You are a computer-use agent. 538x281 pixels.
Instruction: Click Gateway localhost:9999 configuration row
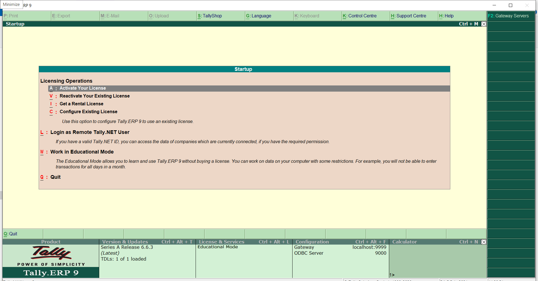(340, 247)
